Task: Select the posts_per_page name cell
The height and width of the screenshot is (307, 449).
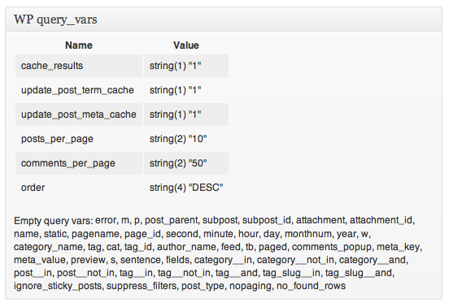Action: click(79, 139)
